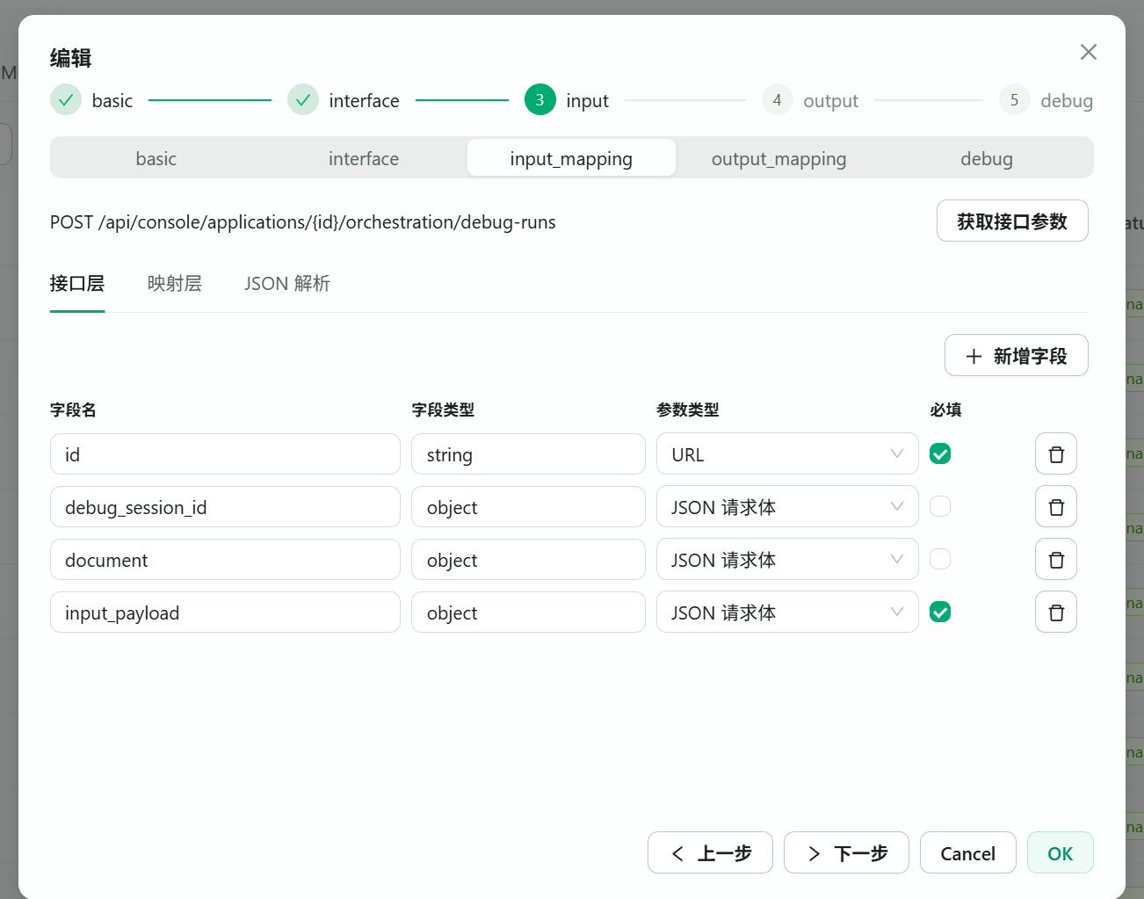The width and height of the screenshot is (1144, 899).
Task: Check required for document field
Action: tap(940, 559)
